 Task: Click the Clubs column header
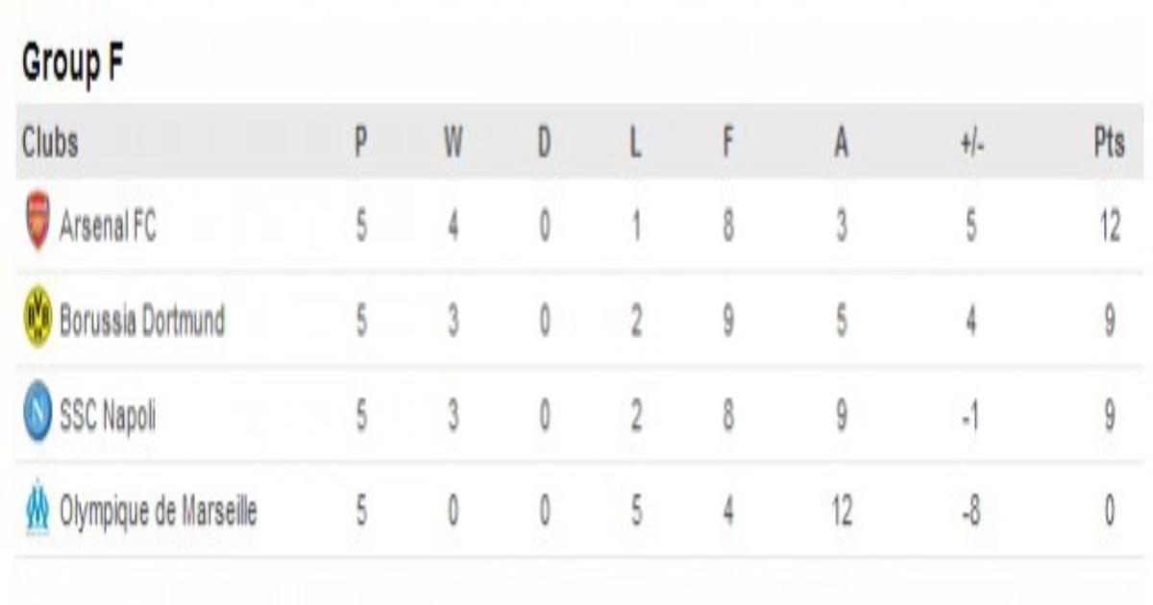[50, 144]
